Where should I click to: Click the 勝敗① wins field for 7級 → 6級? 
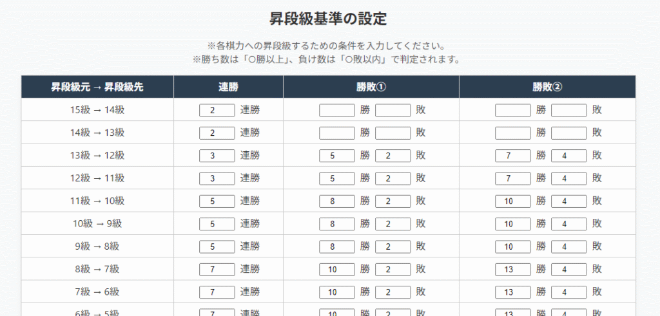tap(336, 292)
